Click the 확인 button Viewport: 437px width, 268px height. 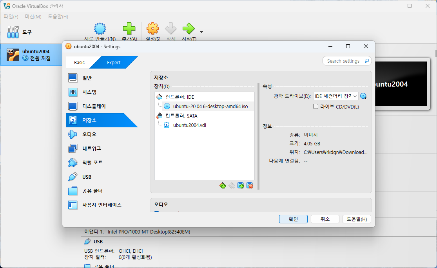coord(293,219)
